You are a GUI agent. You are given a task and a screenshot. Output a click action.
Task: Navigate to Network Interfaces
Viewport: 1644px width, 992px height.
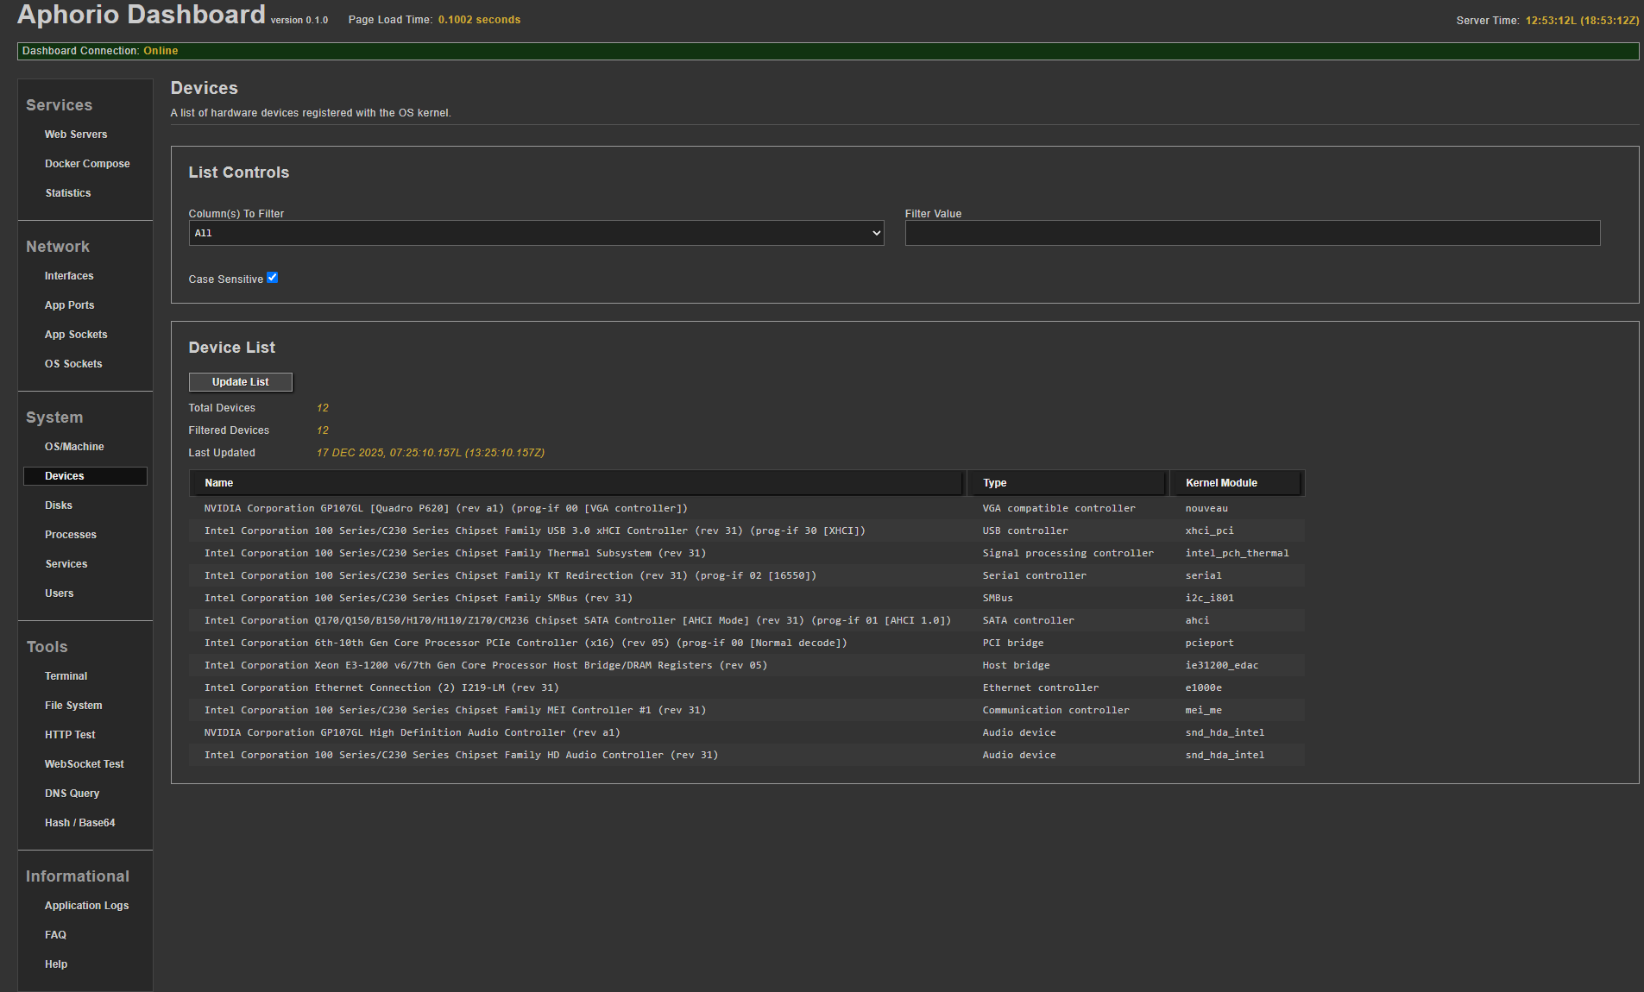coord(69,276)
